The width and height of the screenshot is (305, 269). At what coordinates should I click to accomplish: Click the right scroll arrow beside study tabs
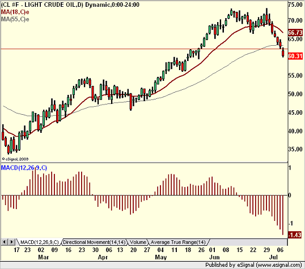[x=12, y=242]
